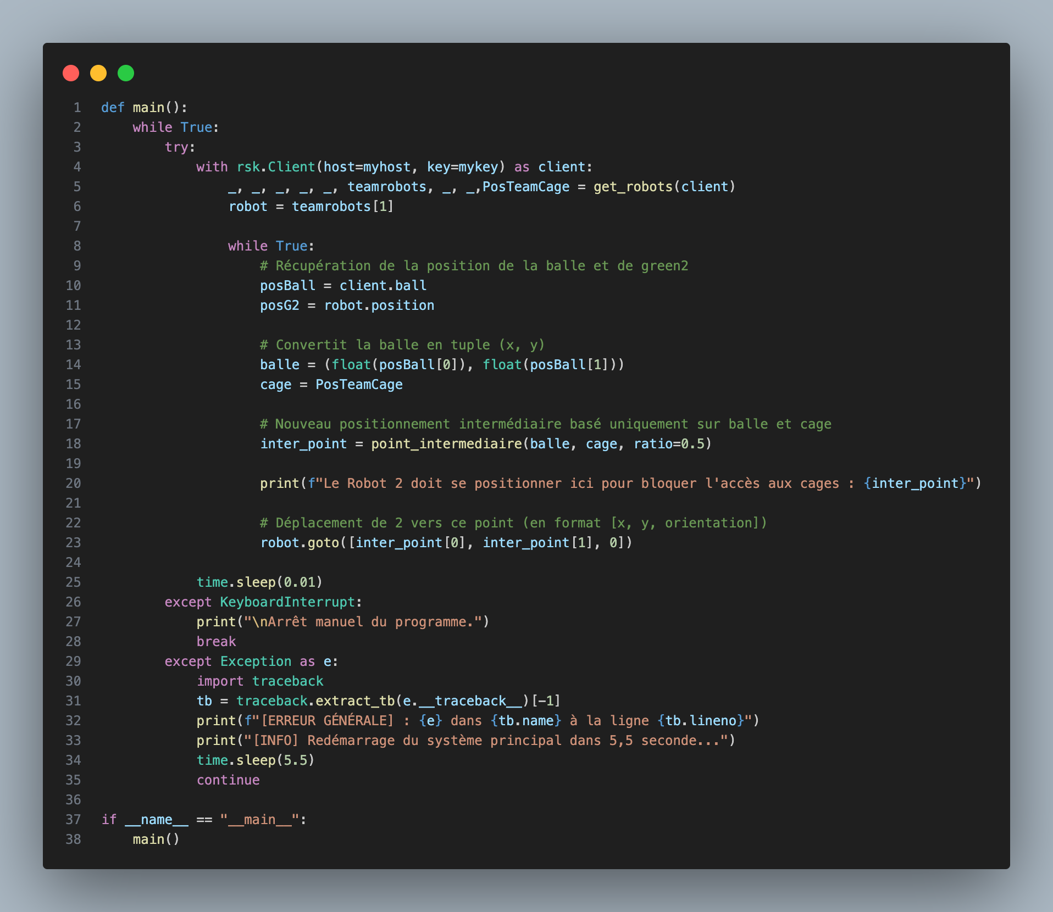Image resolution: width=1053 pixels, height=912 pixels.
Task: Click the '[INFO] Redémarrage du système' print line
Action: click(x=466, y=741)
